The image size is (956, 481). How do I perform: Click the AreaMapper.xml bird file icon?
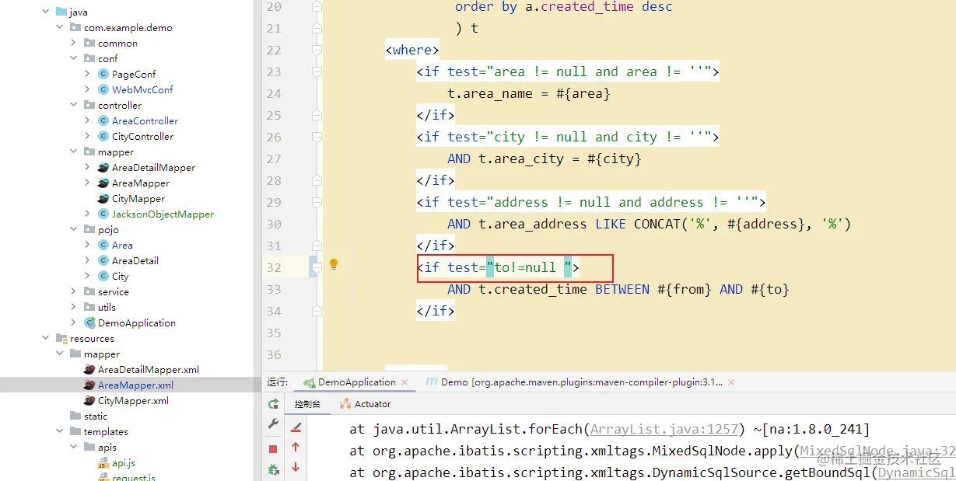tap(90, 385)
